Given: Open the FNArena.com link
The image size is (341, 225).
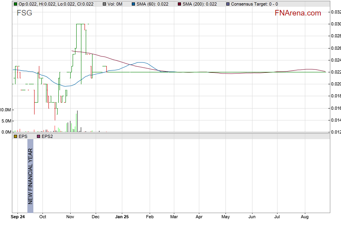Looking at the screenshot, I should coord(297,13).
